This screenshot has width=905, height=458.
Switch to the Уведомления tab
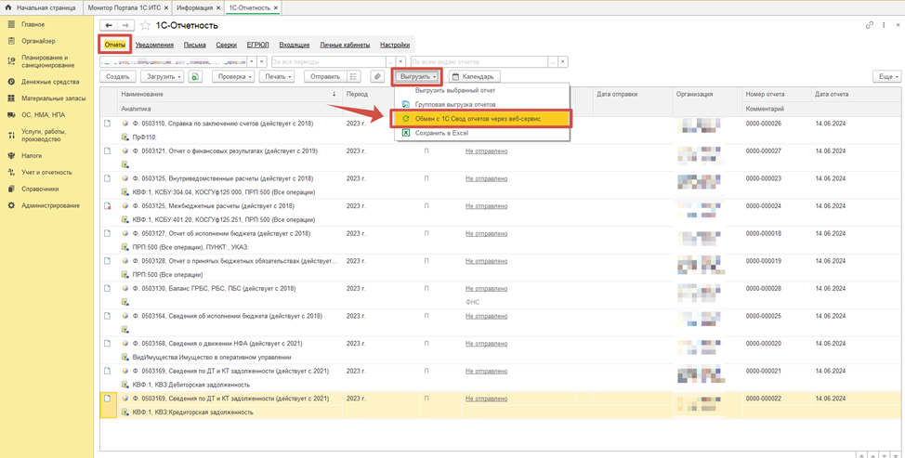154,45
